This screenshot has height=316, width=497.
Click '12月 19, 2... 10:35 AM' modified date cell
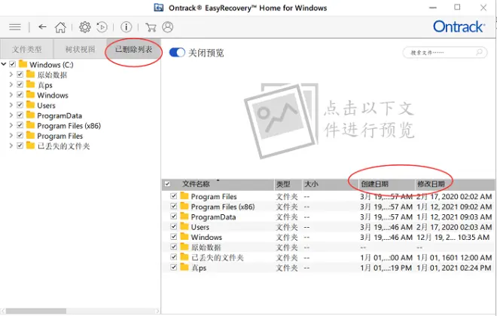pyautogui.click(x=453, y=238)
